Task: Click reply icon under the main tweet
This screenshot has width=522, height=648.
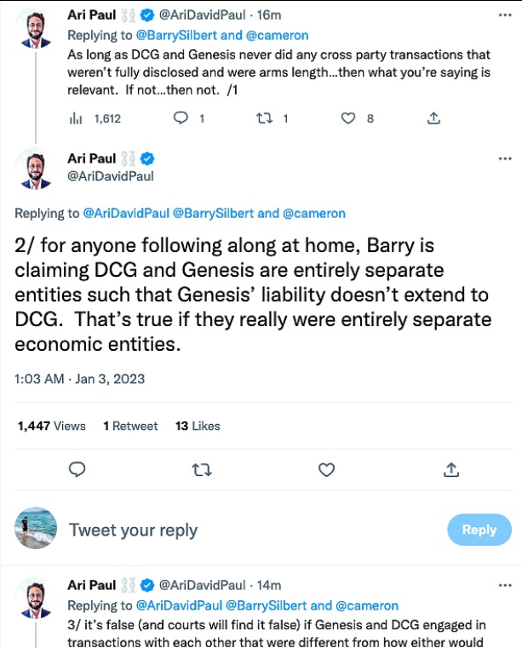Action: (x=77, y=469)
